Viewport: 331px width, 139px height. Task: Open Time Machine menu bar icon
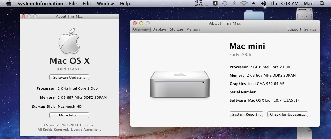click(x=225, y=3)
